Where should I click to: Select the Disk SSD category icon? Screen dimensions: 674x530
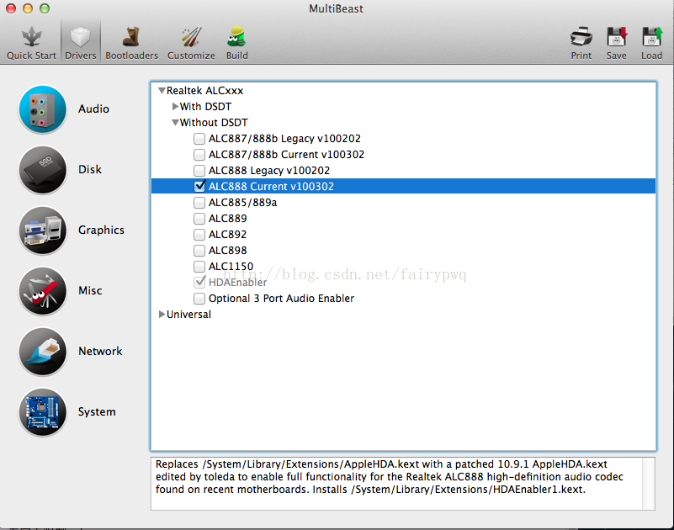pos(43,170)
